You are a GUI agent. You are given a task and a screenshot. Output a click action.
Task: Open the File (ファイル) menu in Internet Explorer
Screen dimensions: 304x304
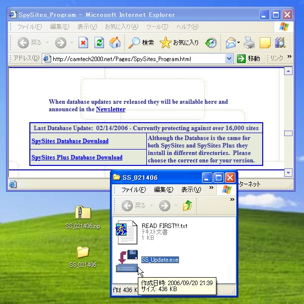(29, 27)
